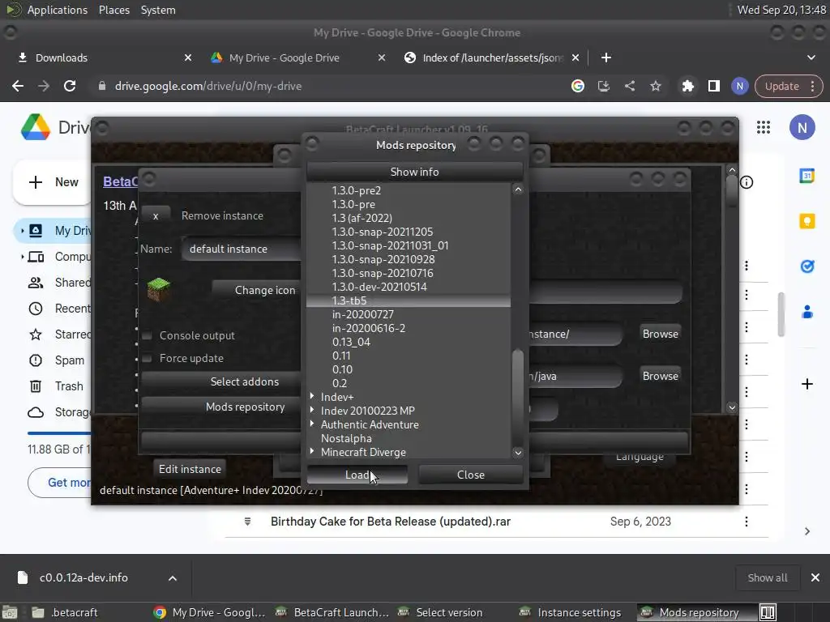Bookmark this page with star icon

pos(655,86)
